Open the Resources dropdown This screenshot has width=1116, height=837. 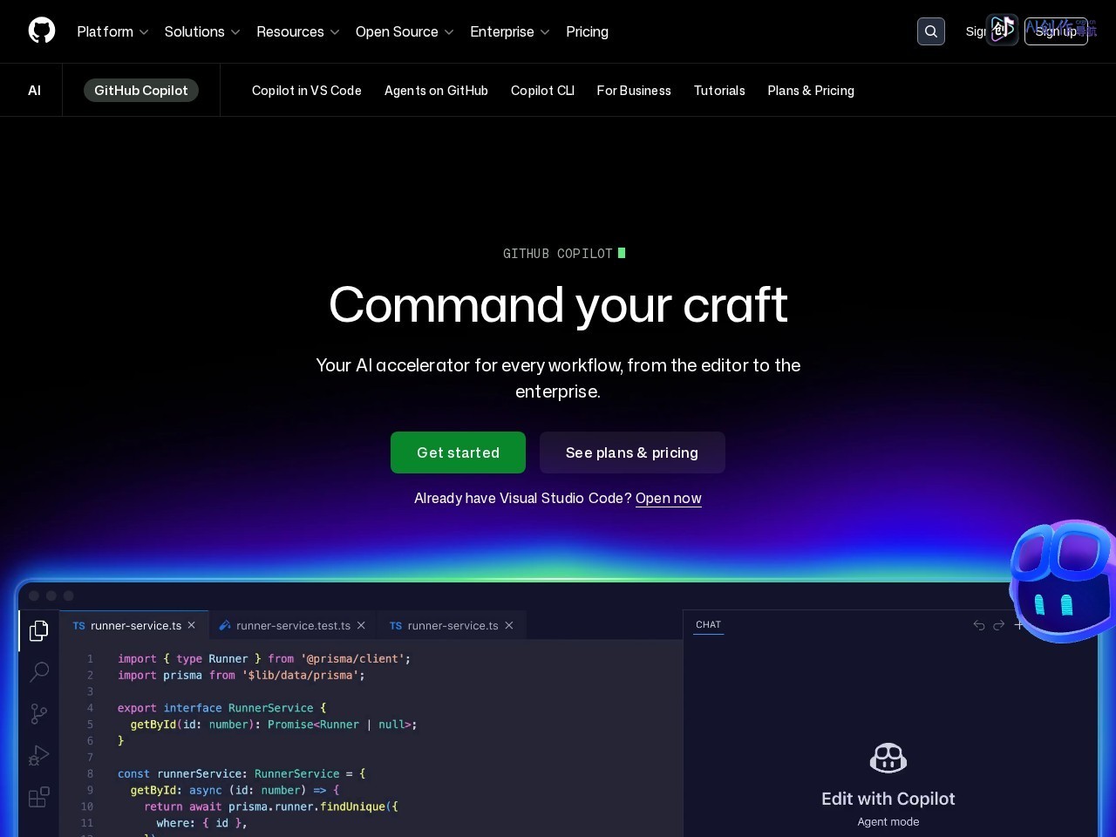298,31
